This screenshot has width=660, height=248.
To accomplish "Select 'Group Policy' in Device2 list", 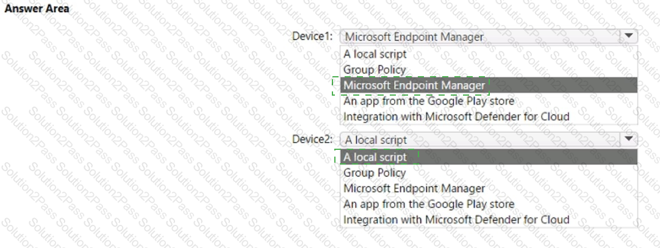I will 375,172.
